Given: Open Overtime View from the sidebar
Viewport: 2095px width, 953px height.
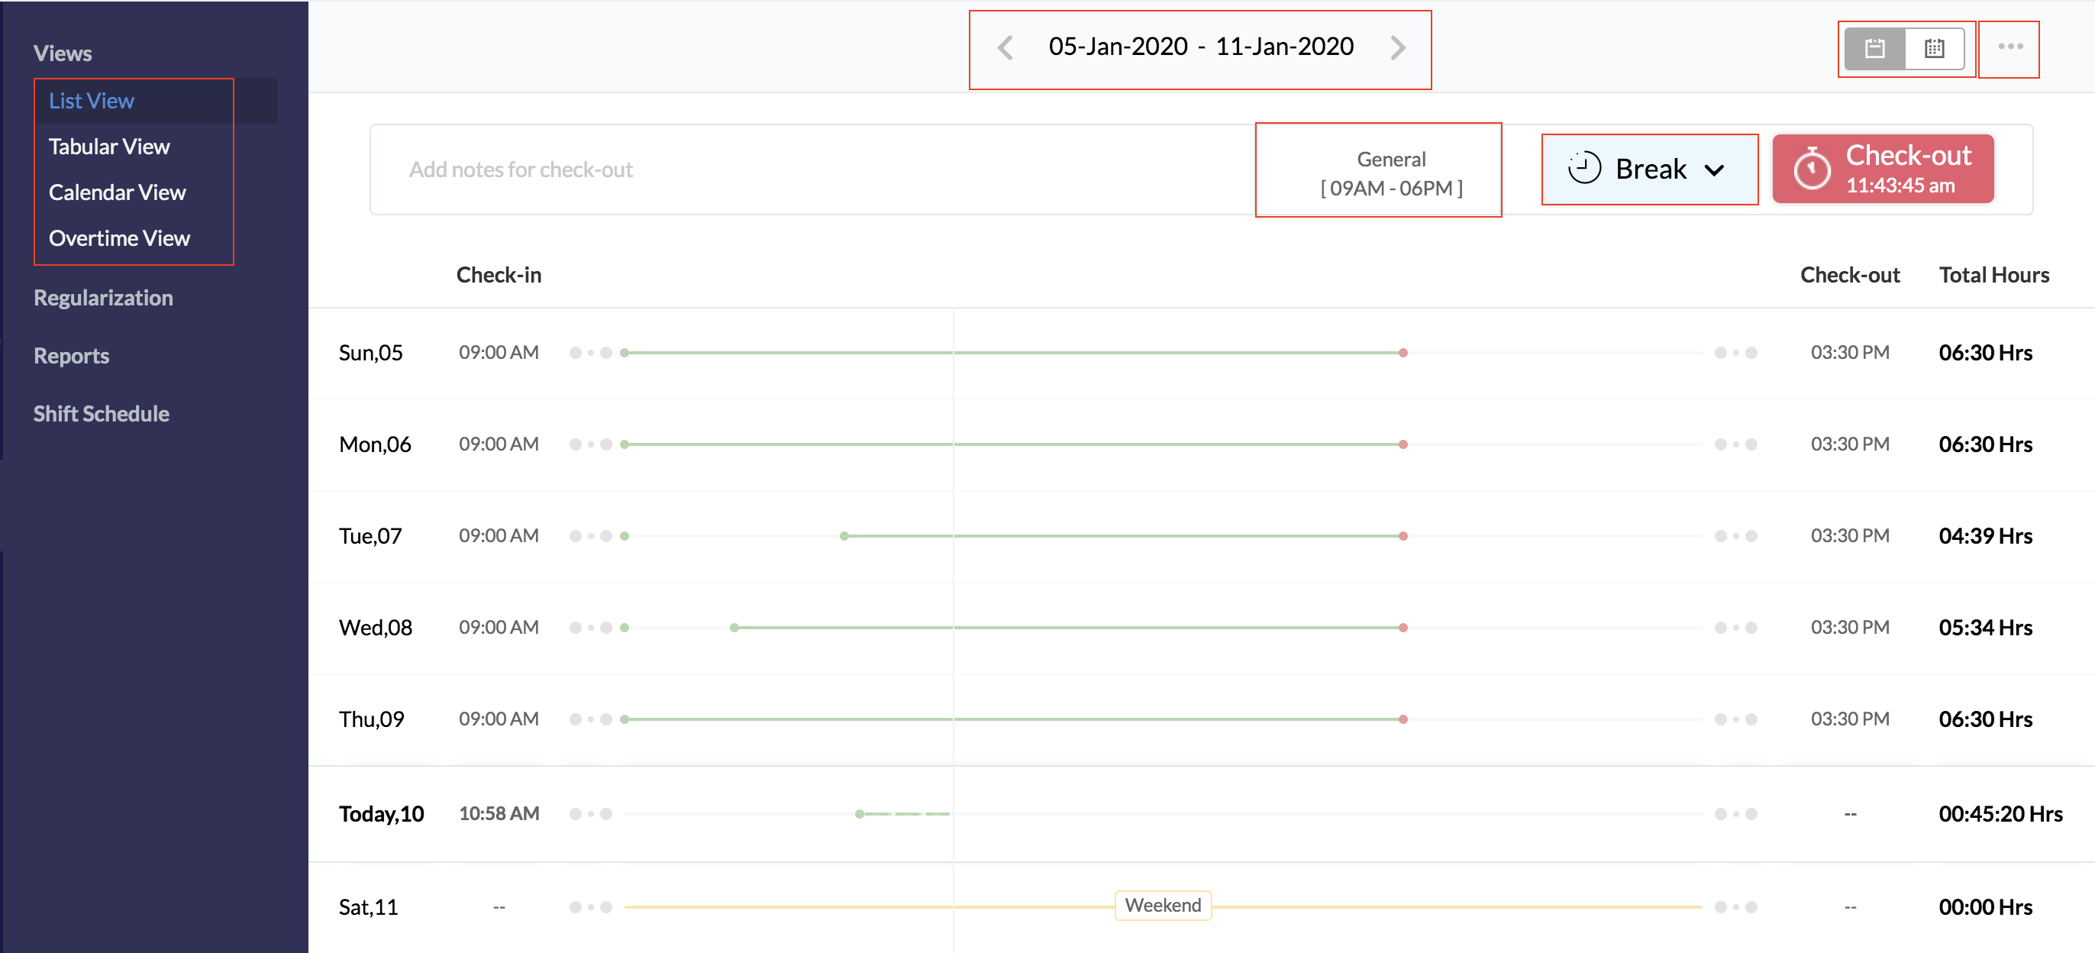Looking at the screenshot, I should (x=120, y=237).
